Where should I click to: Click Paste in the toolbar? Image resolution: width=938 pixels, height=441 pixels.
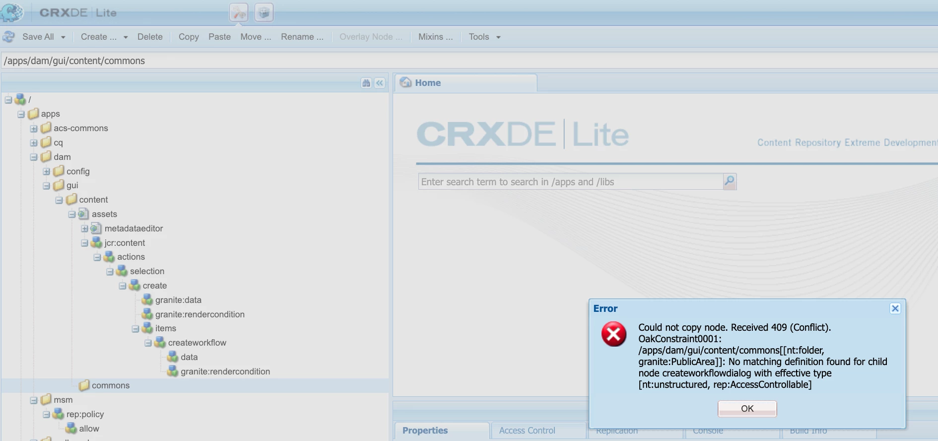click(219, 37)
